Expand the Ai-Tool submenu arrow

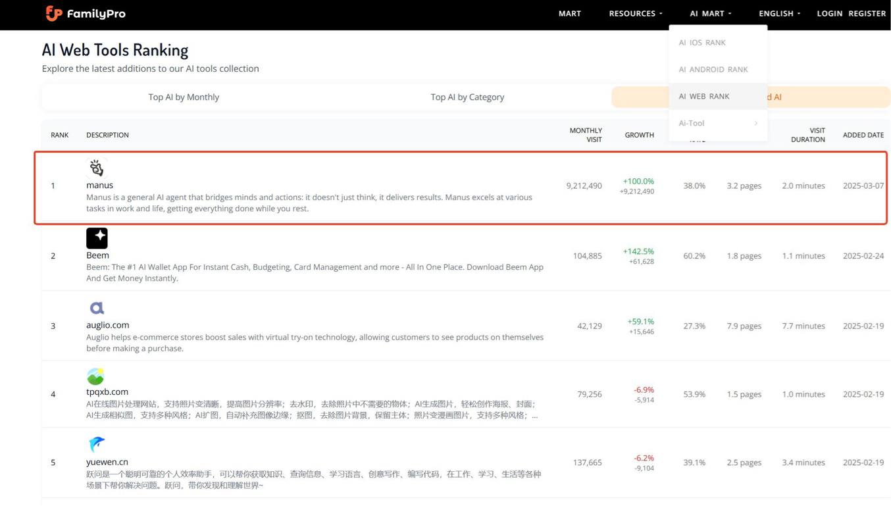(756, 123)
